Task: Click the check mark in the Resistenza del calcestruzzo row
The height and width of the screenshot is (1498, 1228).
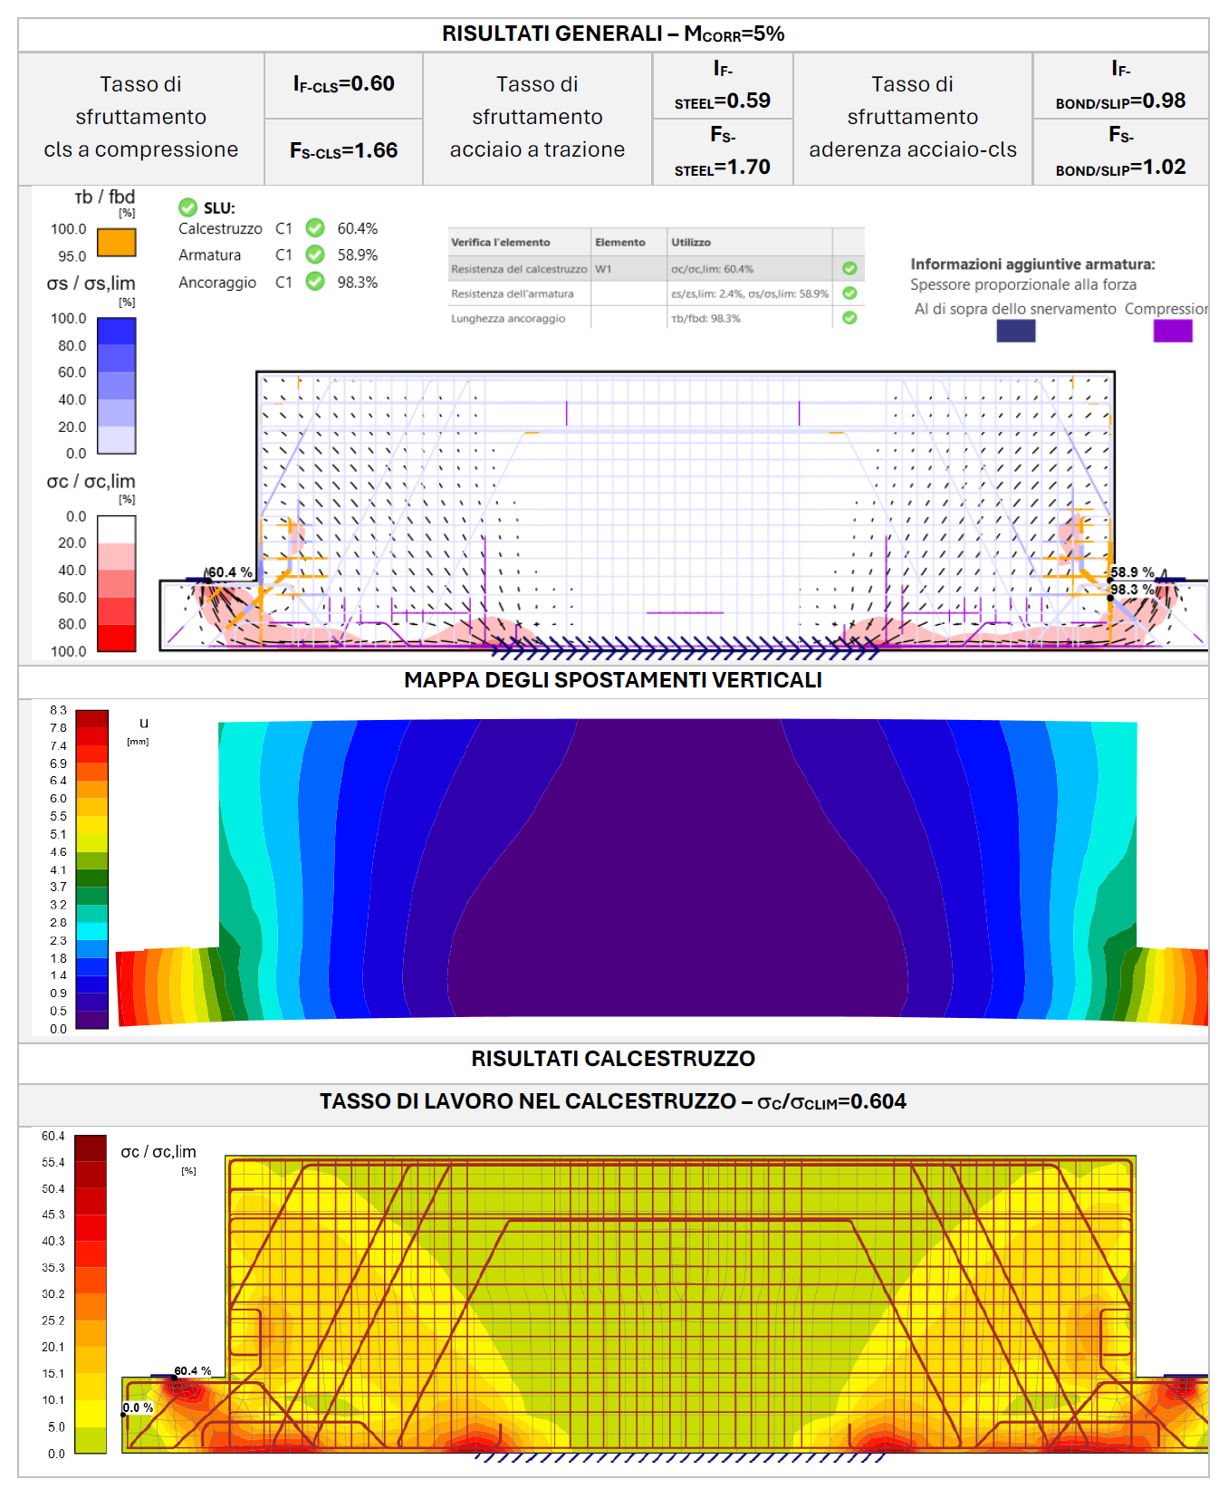Action: pyautogui.click(x=849, y=268)
